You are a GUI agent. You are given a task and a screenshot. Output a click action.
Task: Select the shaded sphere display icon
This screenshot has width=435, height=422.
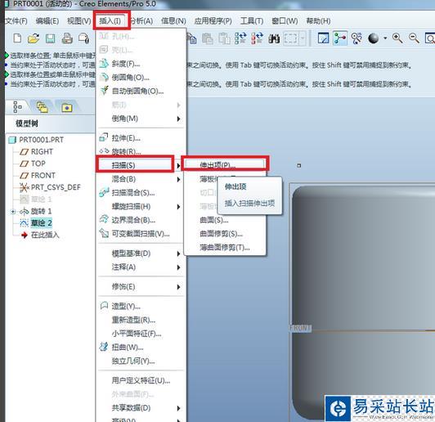pyautogui.click(x=373, y=38)
